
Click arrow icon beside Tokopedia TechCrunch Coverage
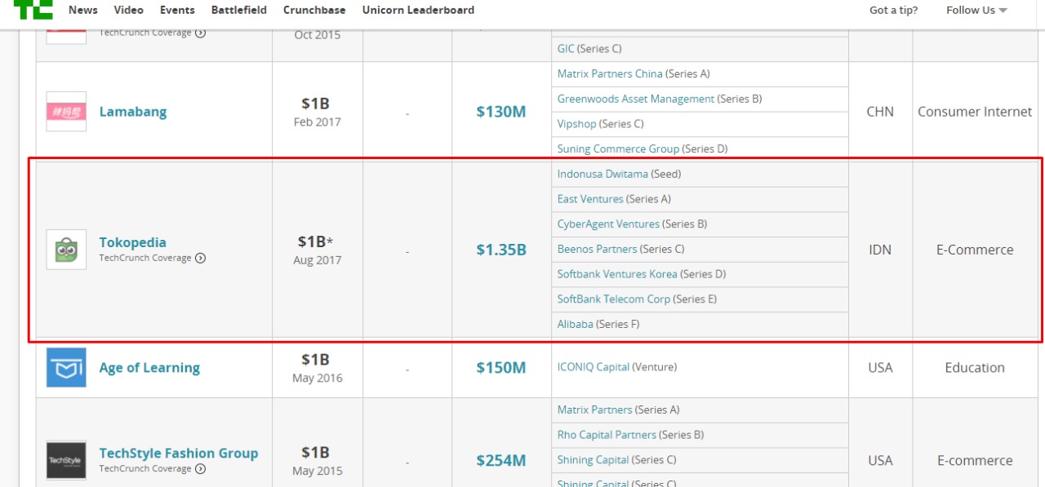(201, 259)
